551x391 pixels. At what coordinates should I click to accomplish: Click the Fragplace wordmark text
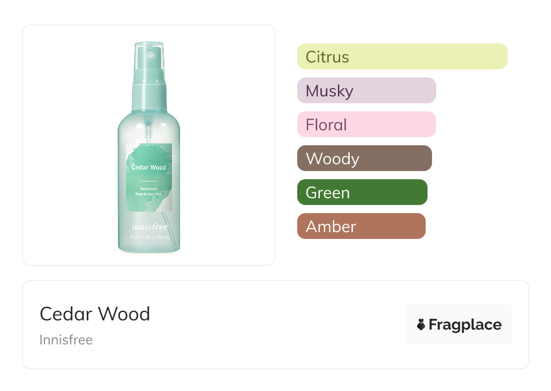[x=465, y=324]
